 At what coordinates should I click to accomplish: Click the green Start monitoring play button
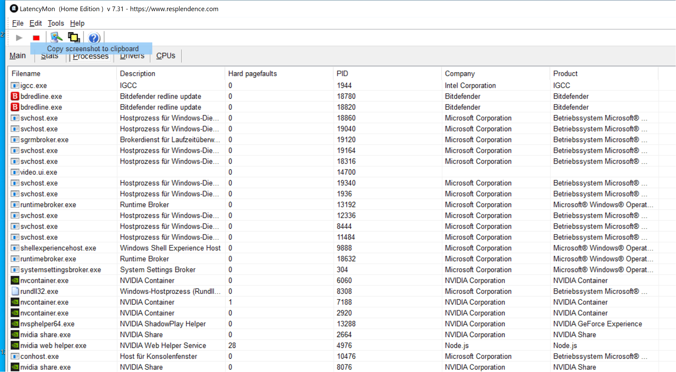point(19,38)
